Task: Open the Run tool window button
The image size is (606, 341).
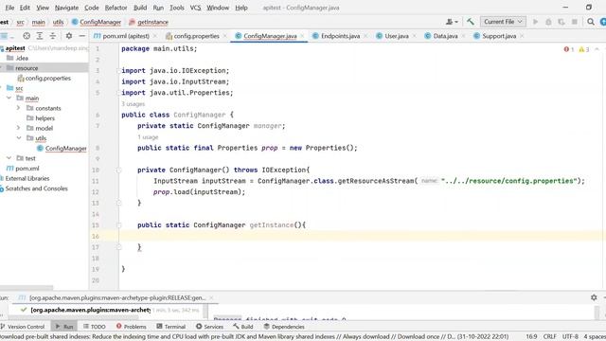Action: [x=64, y=327]
